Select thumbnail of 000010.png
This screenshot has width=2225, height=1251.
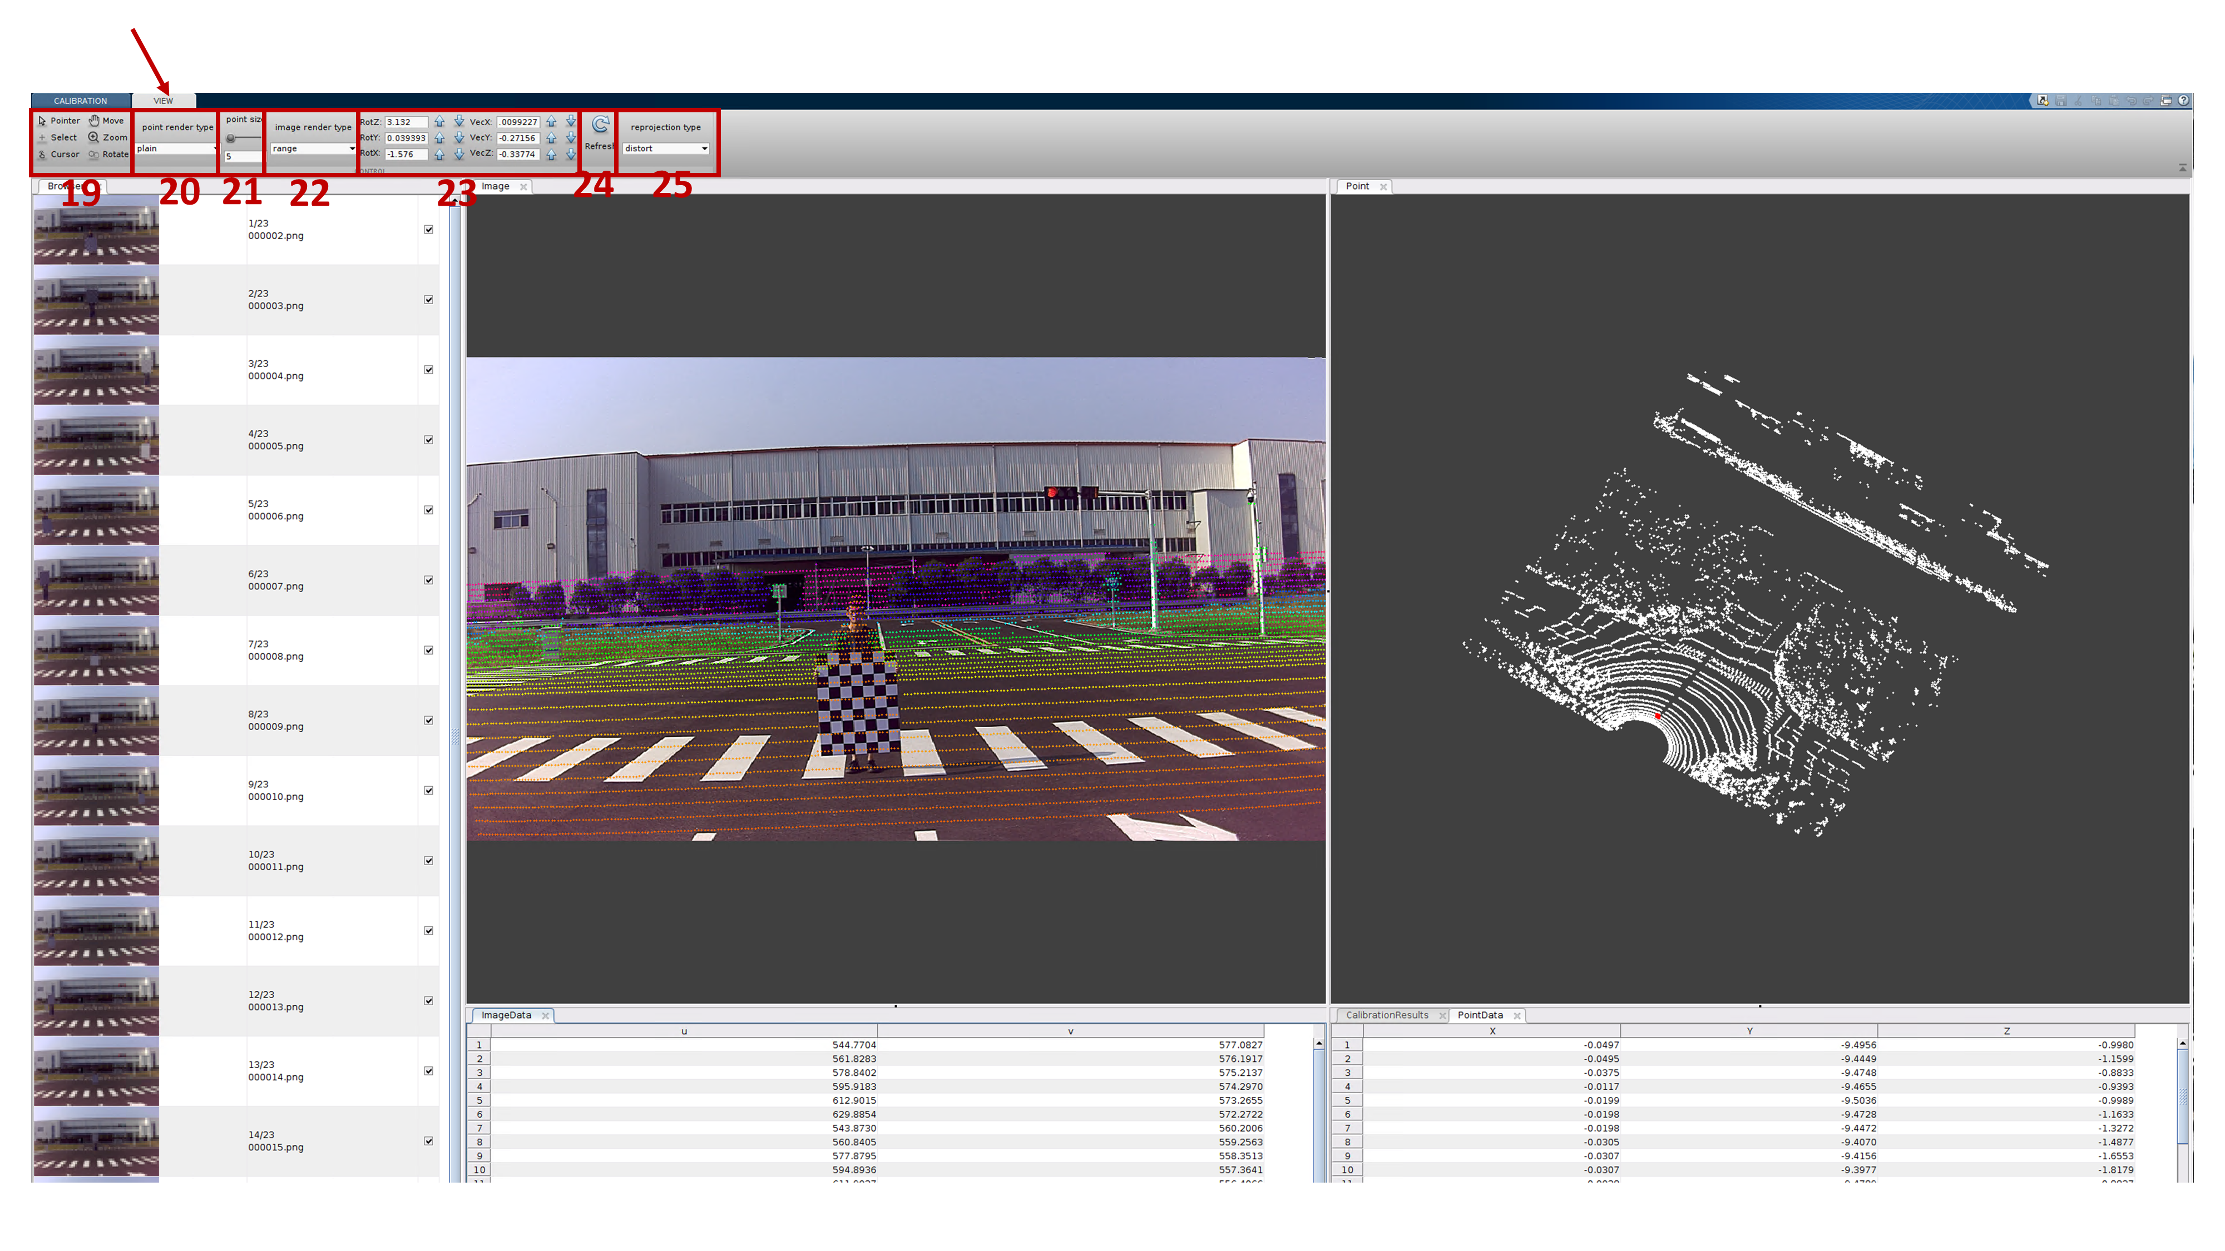click(x=96, y=791)
